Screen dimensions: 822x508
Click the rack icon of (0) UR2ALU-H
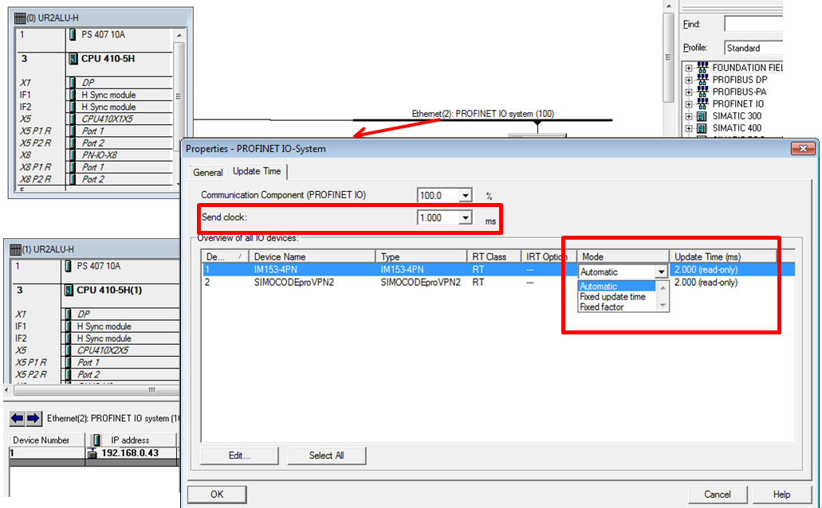[x=20, y=18]
